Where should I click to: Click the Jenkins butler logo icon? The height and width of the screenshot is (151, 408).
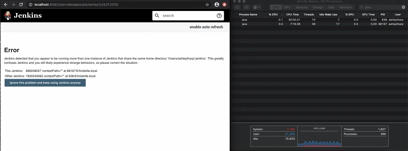pos(8,16)
